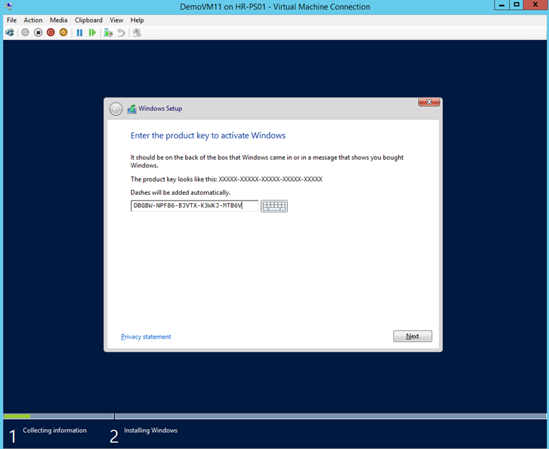Click the last greyed-out toolbar icon
Screen dimensions: 549x449
(x=137, y=32)
